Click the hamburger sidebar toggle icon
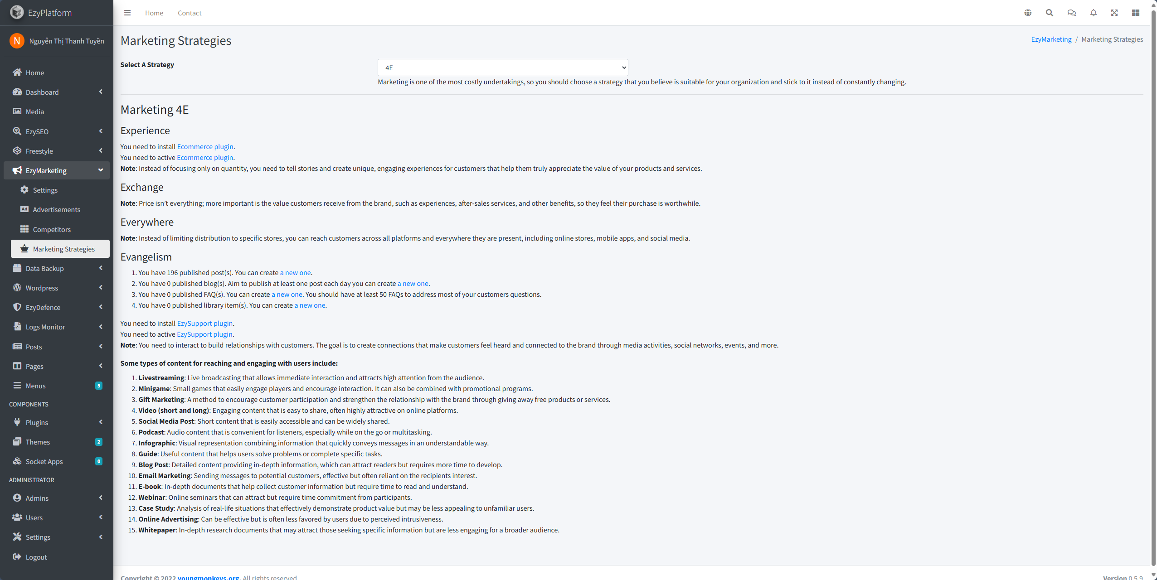Screen dimensions: 1157x580 point(127,13)
